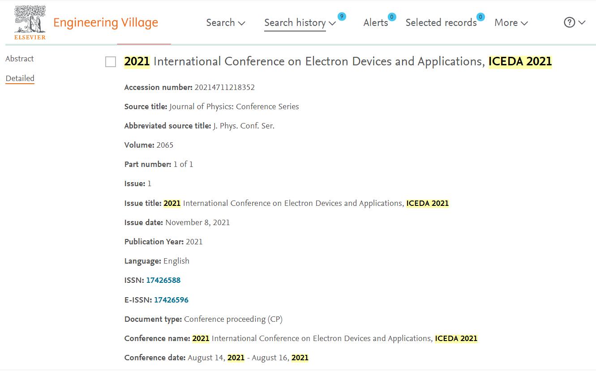Open the Search history menu
Viewport: 596px width, 371px height.
[295, 22]
